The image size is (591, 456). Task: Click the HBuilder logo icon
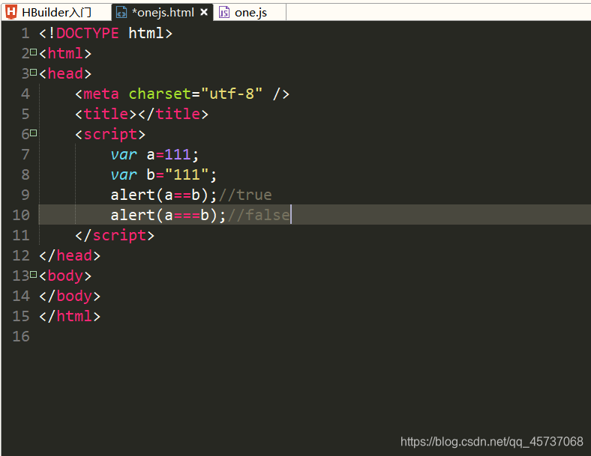(x=11, y=12)
